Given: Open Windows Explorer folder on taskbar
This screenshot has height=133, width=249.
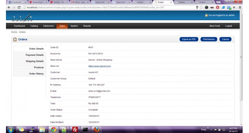Looking at the screenshot, I should (x=42, y=129).
